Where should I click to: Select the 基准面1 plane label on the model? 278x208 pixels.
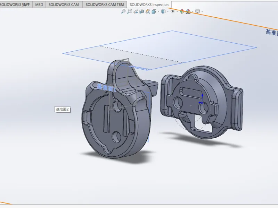point(106,88)
